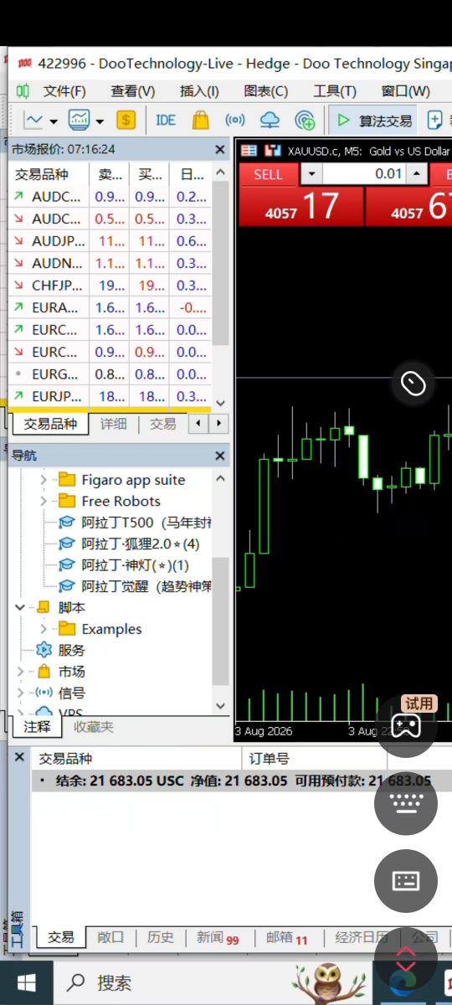Click the SELL button on the chart
The image size is (452, 1005).
(268, 174)
